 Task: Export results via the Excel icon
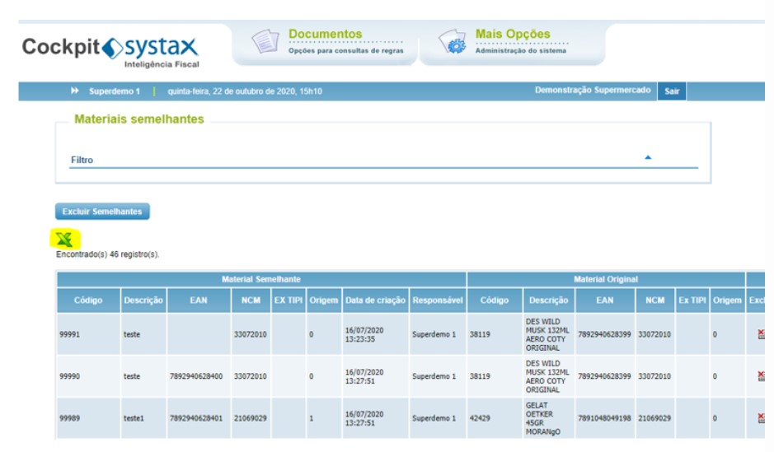pyautogui.click(x=64, y=239)
